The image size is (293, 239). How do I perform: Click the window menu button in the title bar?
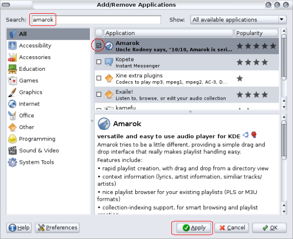[x=6, y=5]
